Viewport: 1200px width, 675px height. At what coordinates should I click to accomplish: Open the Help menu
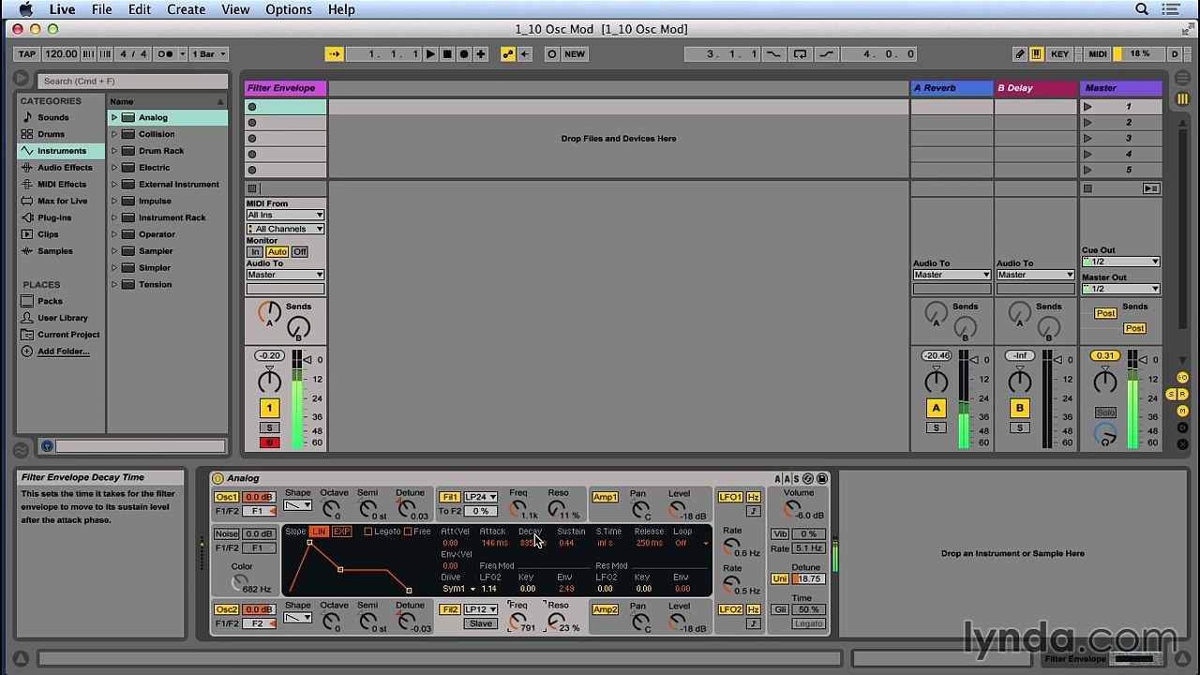[341, 9]
